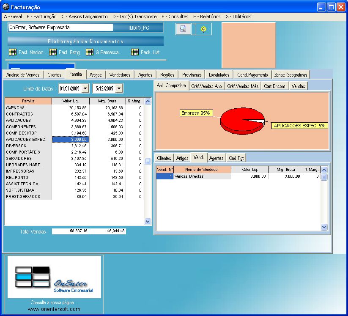The width and height of the screenshot is (348, 316).
Task: Click the vendor table scroll down arrow
Action: point(324,227)
